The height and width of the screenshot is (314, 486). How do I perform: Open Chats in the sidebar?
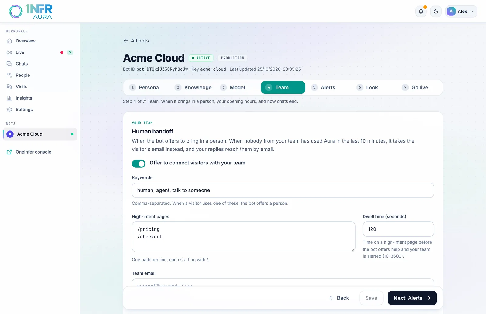pyautogui.click(x=40, y=64)
